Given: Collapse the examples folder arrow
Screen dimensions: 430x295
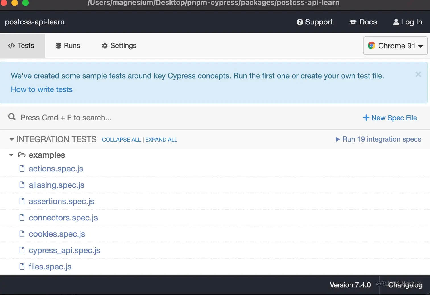Looking at the screenshot, I should [11, 155].
